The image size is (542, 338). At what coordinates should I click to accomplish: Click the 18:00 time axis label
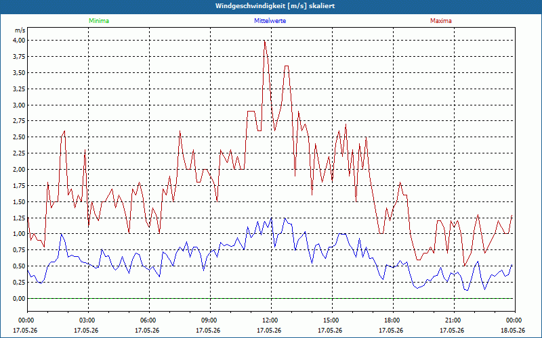[393, 320]
